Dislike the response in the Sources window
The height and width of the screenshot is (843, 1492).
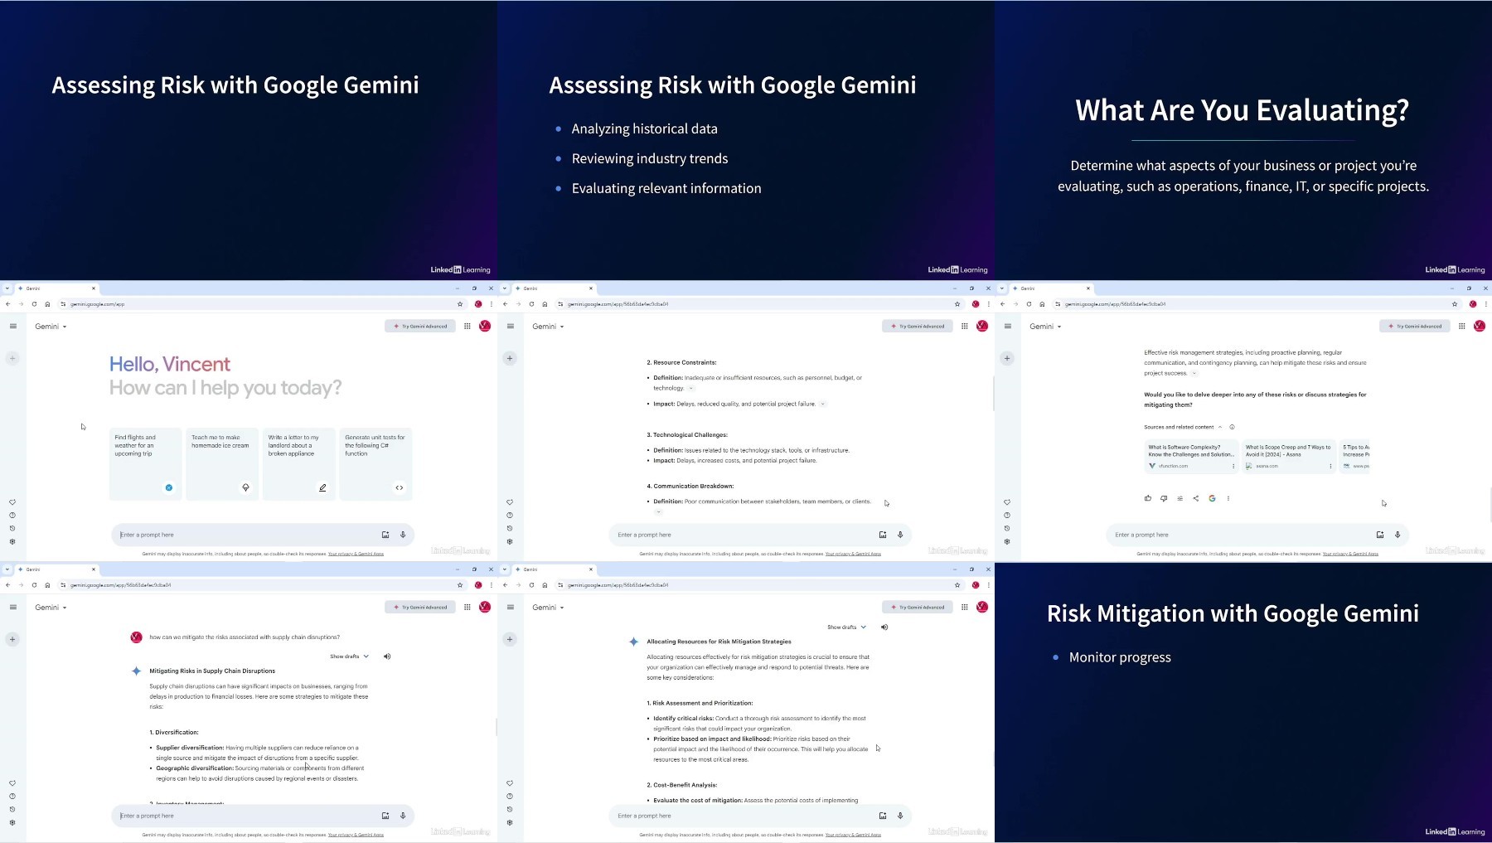[1164, 498]
